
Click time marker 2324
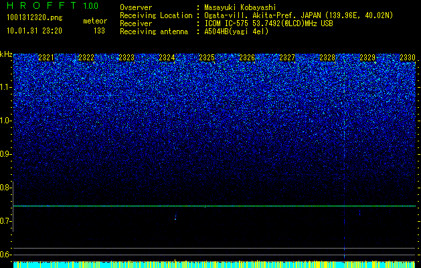[x=167, y=58]
